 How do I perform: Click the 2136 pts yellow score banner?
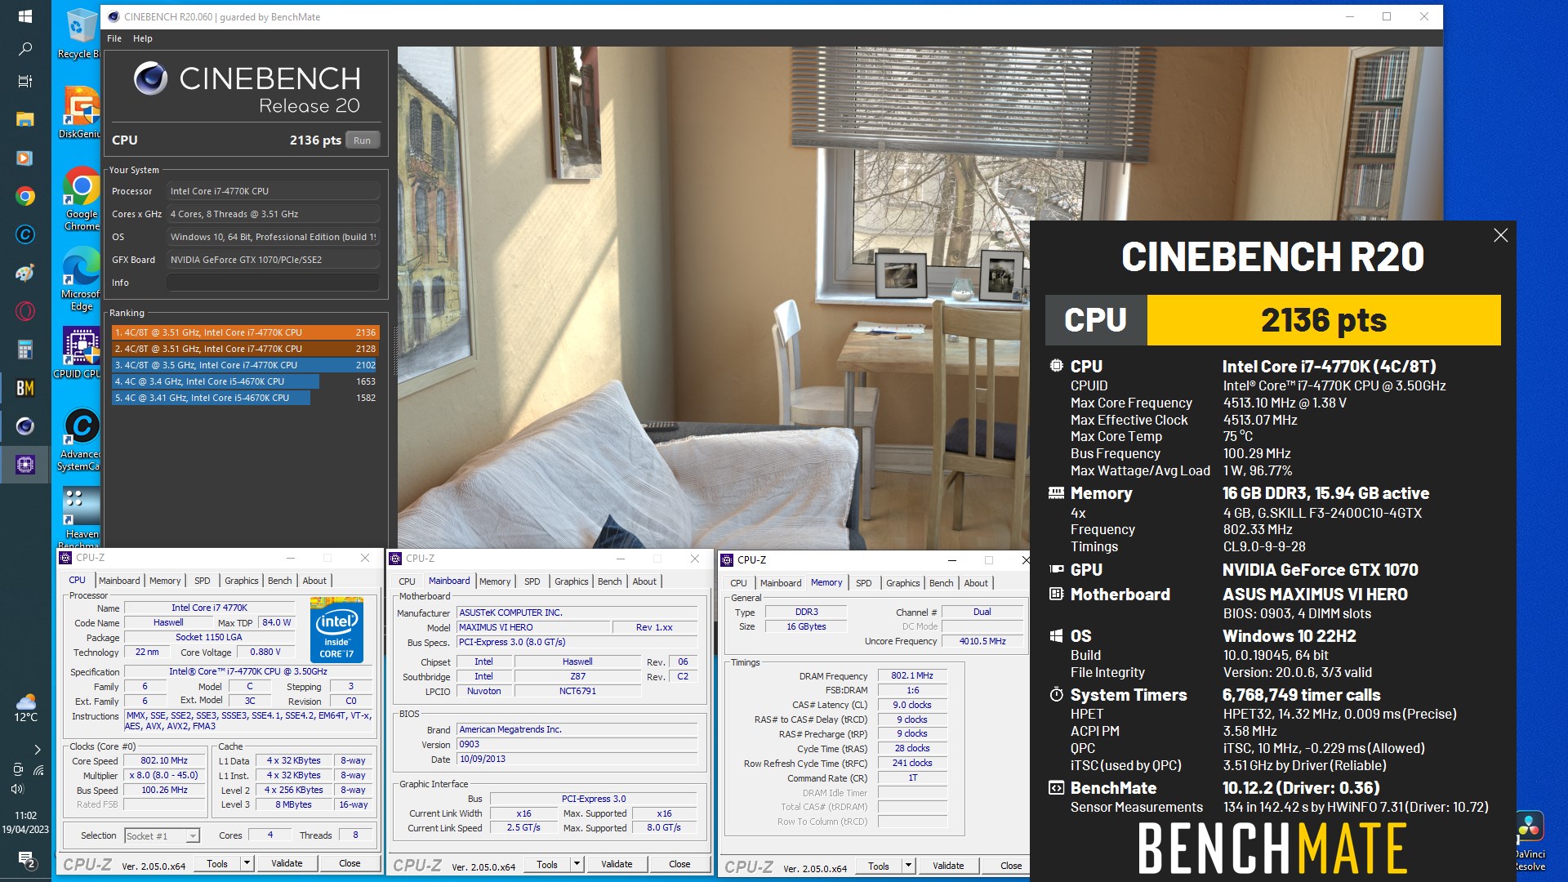(1324, 320)
